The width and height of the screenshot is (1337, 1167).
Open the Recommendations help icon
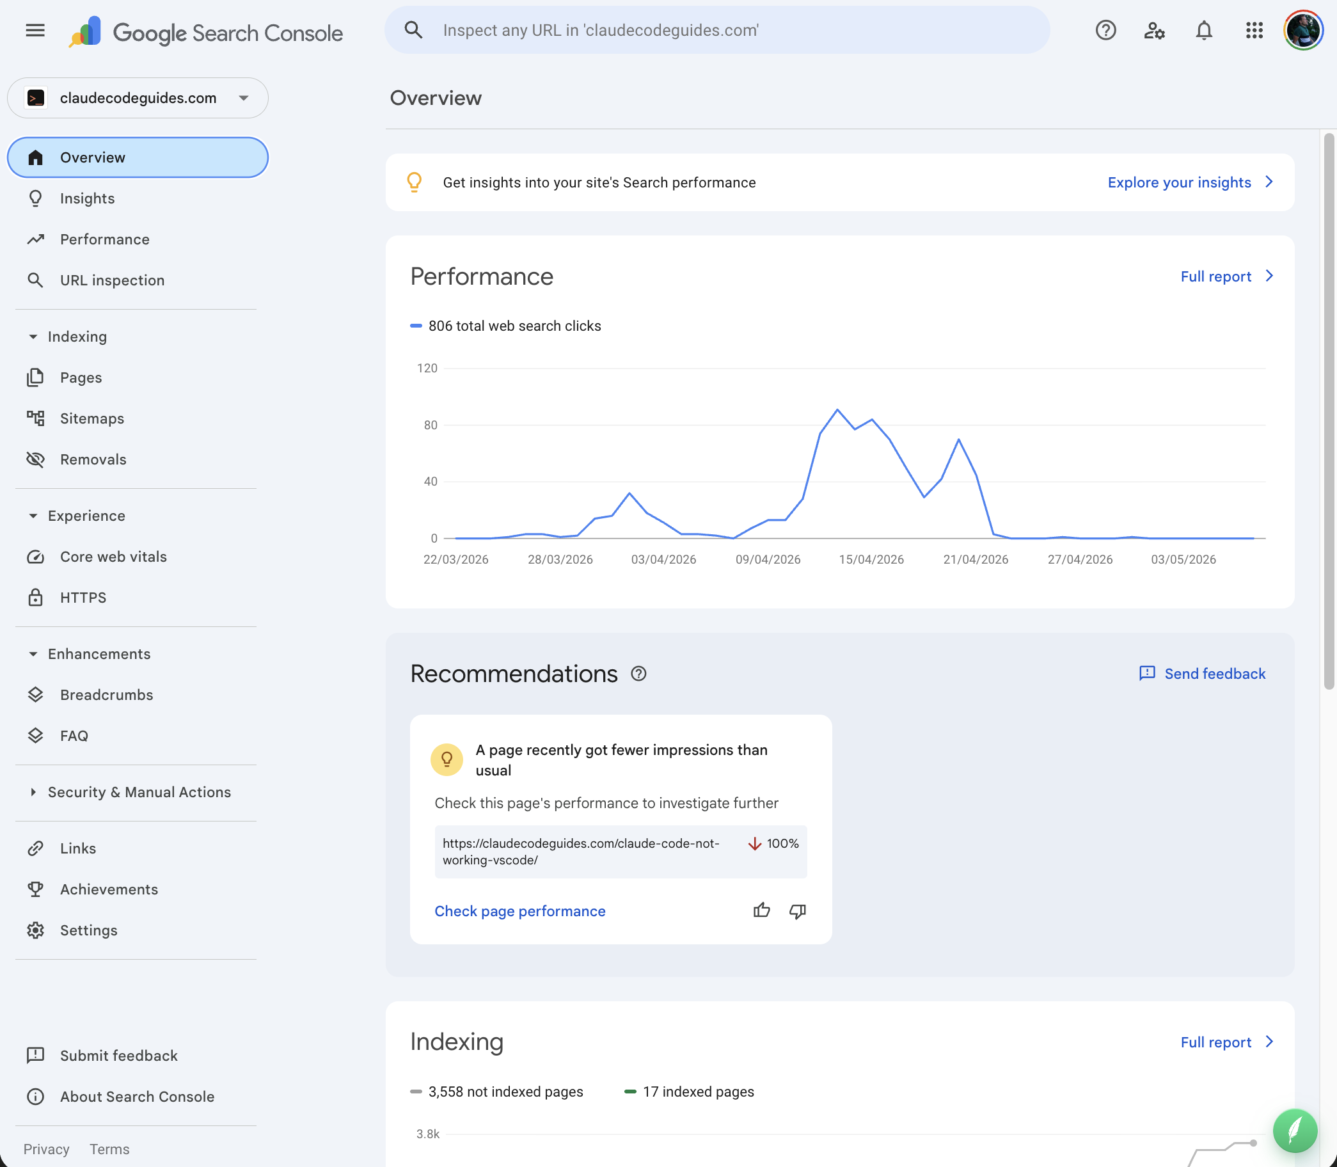point(638,673)
